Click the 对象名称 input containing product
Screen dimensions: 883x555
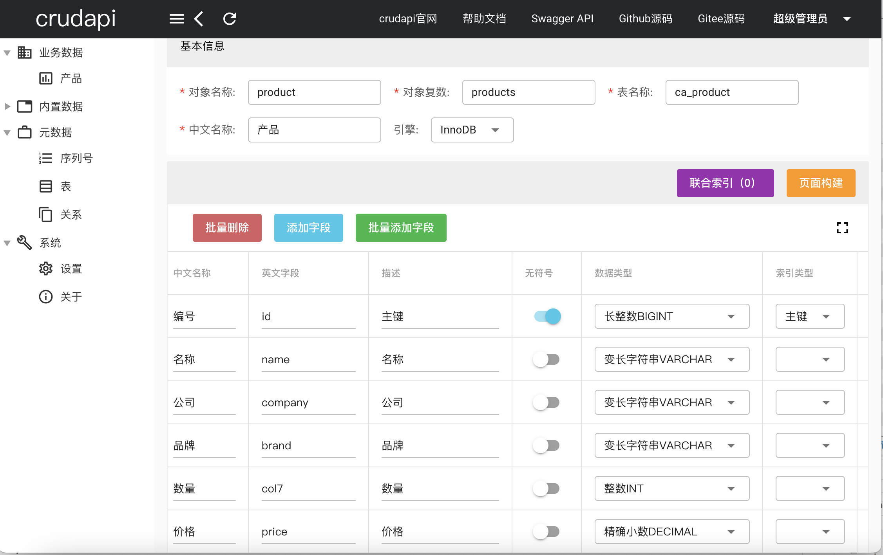(x=314, y=92)
